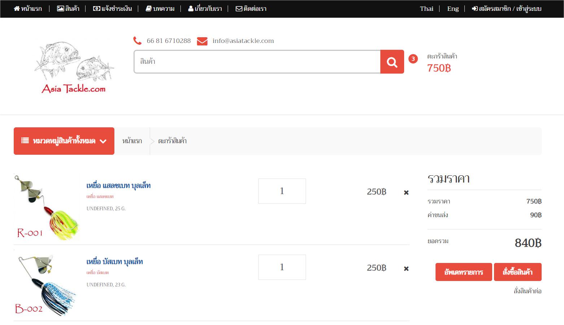Click quantity field for the R-001 lure
564x325 pixels.
click(282, 191)
